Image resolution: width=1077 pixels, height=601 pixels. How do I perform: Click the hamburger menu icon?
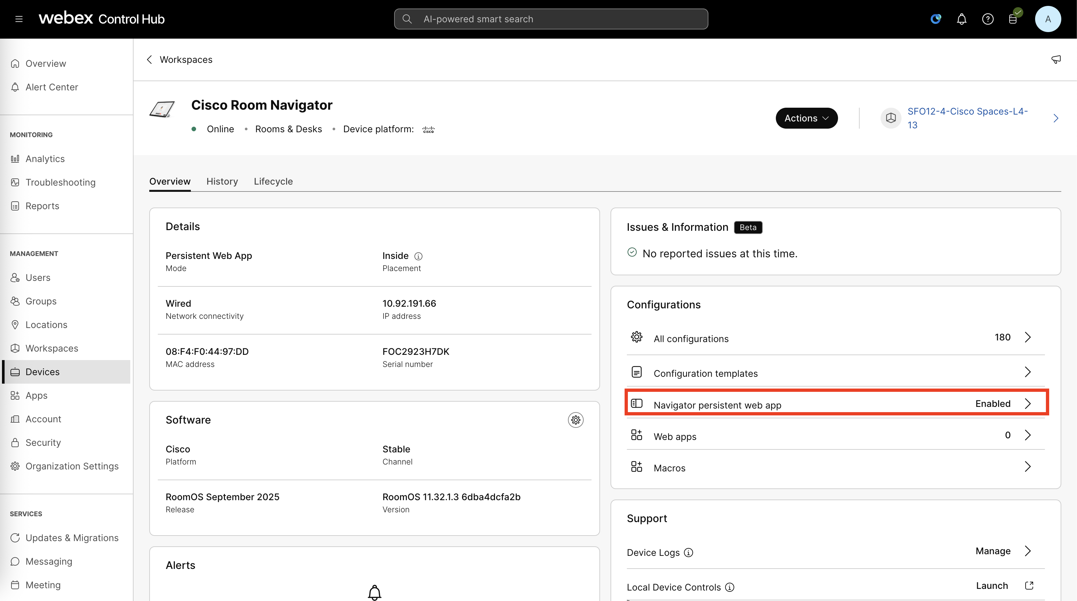coord(19,18)
